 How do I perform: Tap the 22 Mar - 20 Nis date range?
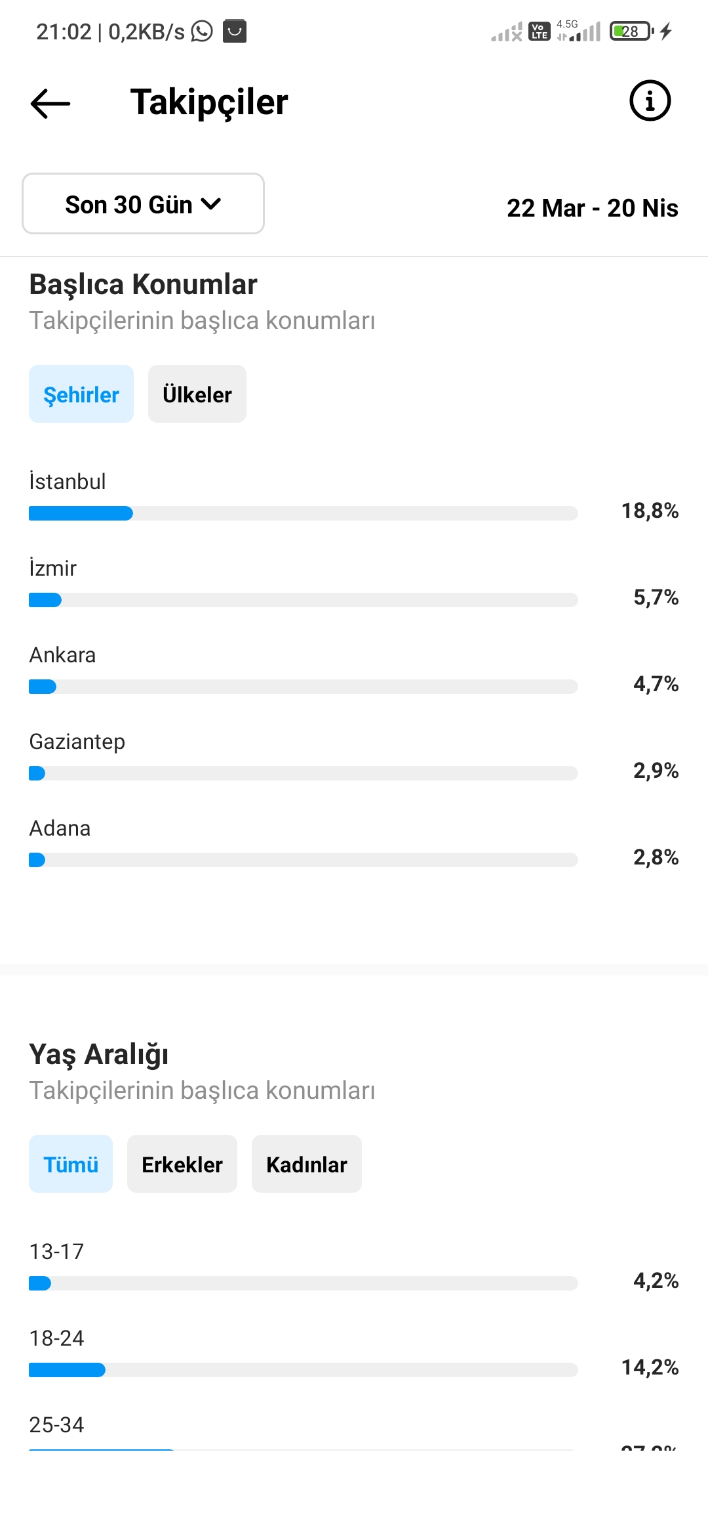(593, 208)
